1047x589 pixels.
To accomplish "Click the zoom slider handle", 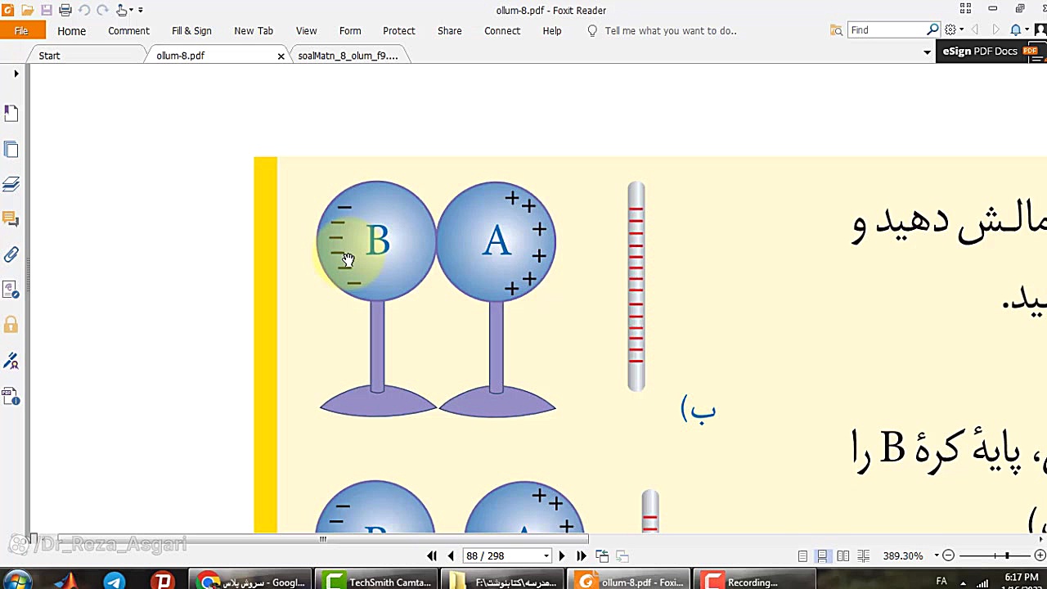I will [1007, 556].
